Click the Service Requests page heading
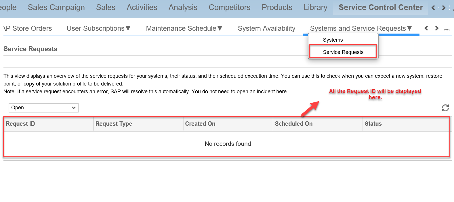Image resolution: width=454 pixels, height=202 pixels. 30,49
